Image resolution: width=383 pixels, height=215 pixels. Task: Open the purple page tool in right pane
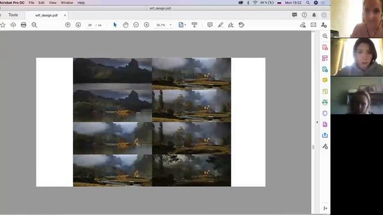tap(325, 124)
